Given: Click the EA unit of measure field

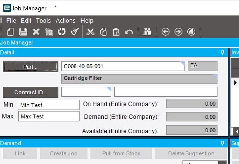Looking at the screenshot, I should 203,66.
